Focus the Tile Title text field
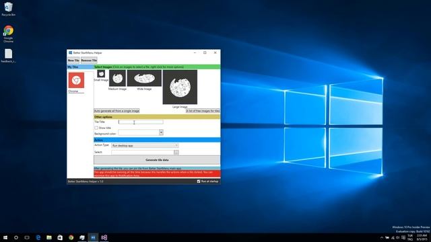Image resolution: width=431 pixels, height=242 pixels. [141, 122]
